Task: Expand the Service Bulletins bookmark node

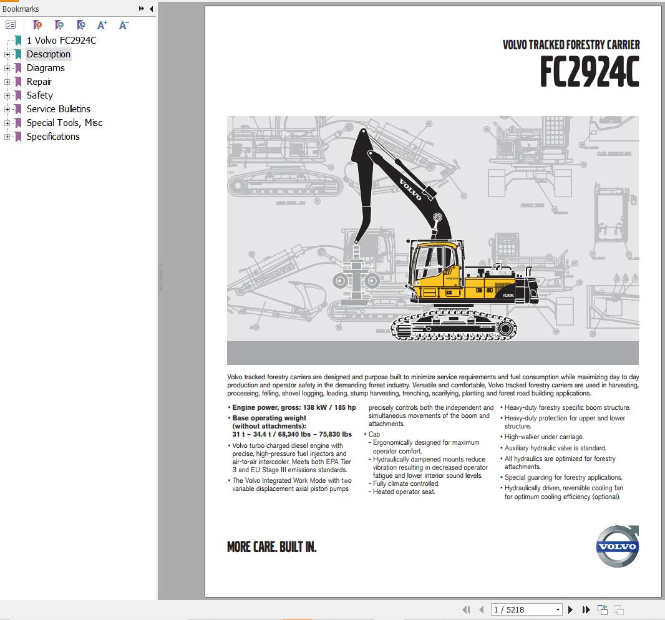Action: 7,109
